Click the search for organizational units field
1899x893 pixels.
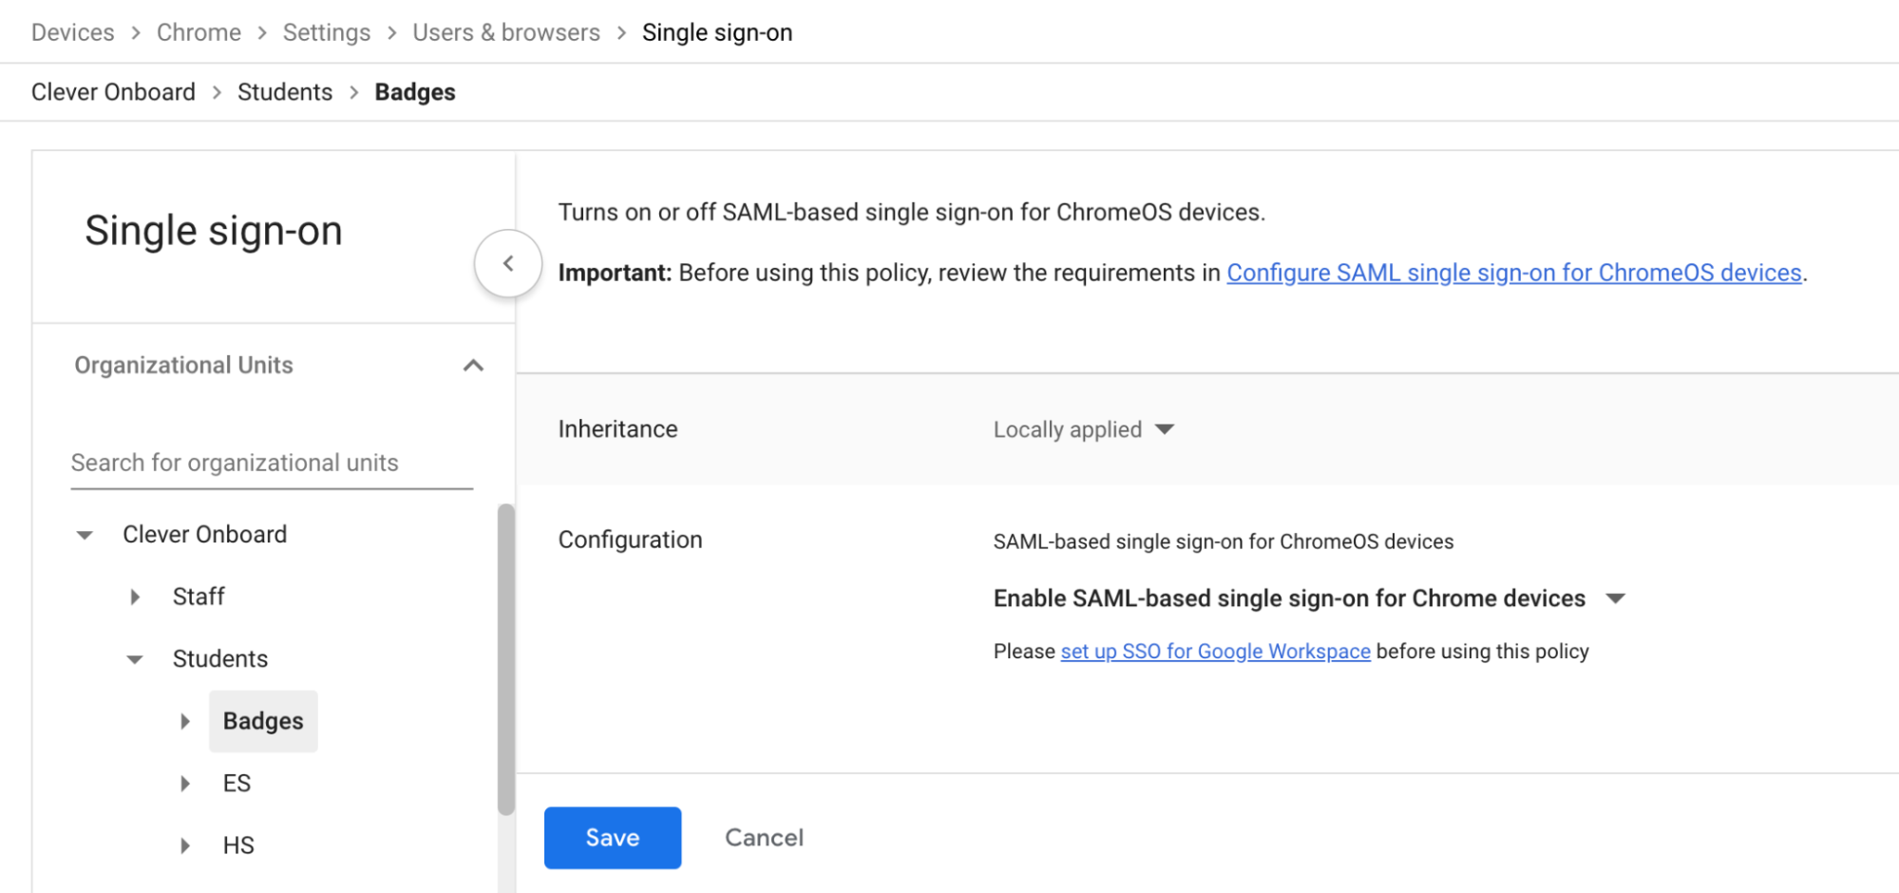click(x=271, y=463)
